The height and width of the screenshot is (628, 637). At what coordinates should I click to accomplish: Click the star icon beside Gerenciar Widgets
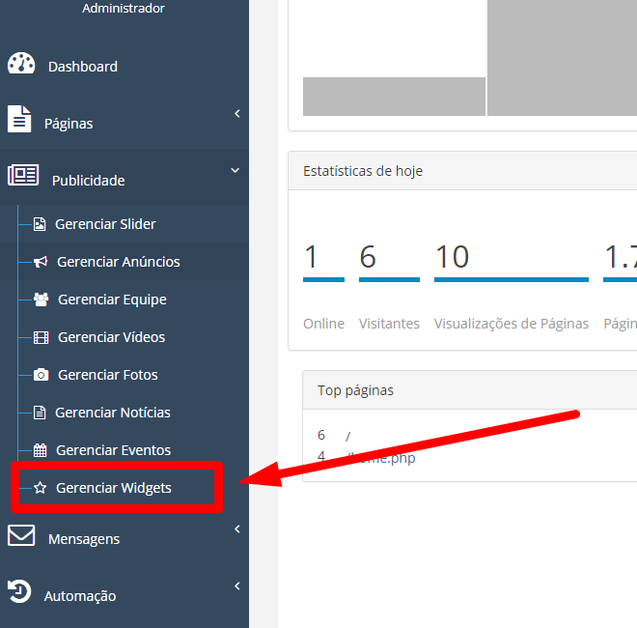pos(40,488)
